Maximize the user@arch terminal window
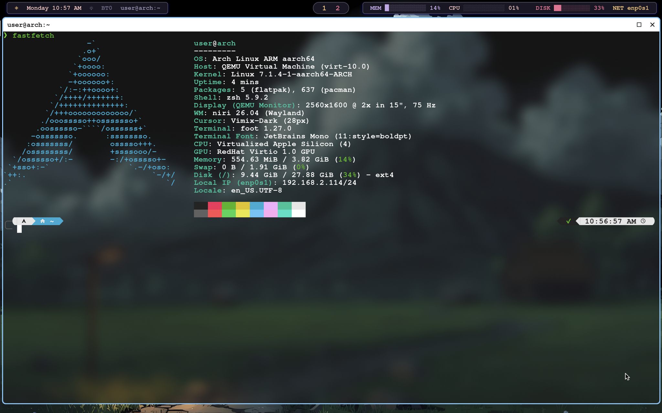Screen dimensions: 662x413 pyautogui.click(x=639, y=25)
